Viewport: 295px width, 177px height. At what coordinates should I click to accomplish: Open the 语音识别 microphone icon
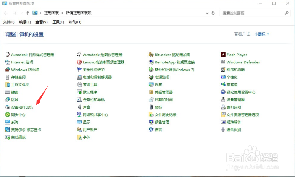[x=223, y=130]
